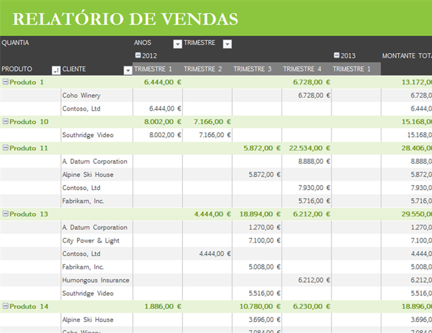
Task: Select Coho Winery under Produto 1
Action: [x=81, y=95]
